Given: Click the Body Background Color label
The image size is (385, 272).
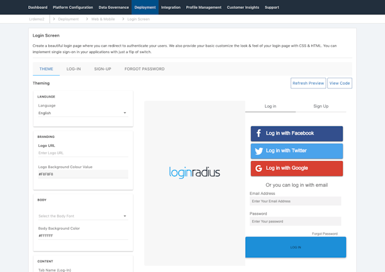Looking at the screenshot, I should (x=59, y=228).
